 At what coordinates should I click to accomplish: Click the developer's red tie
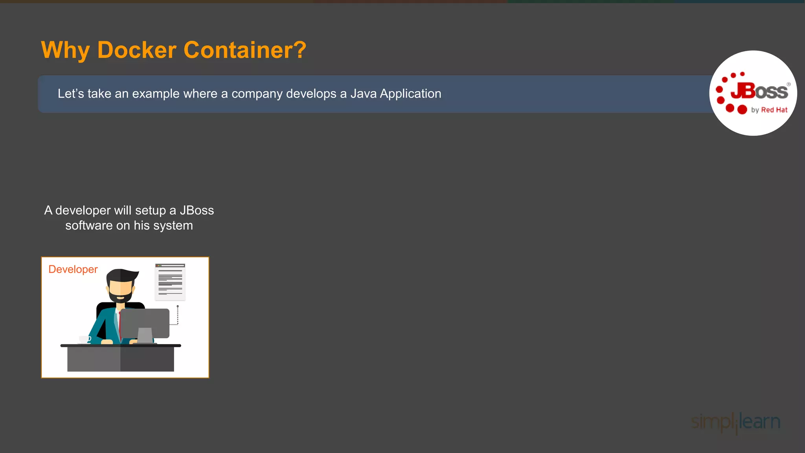(119, 322)
